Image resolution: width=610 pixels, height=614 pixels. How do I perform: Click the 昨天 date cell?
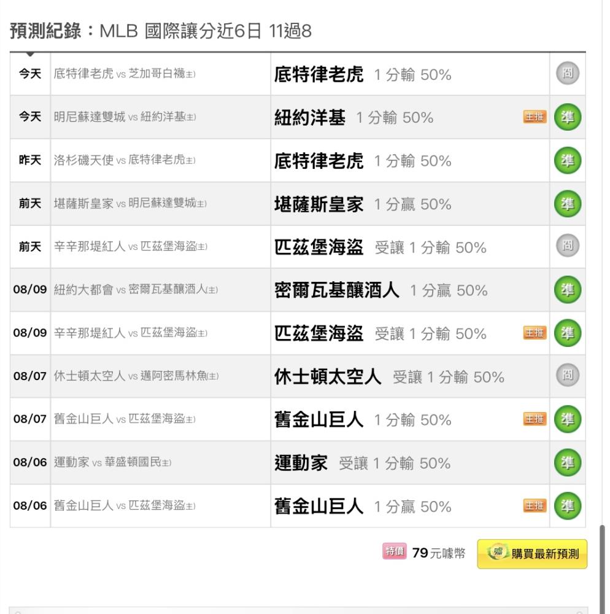point(30,160)
